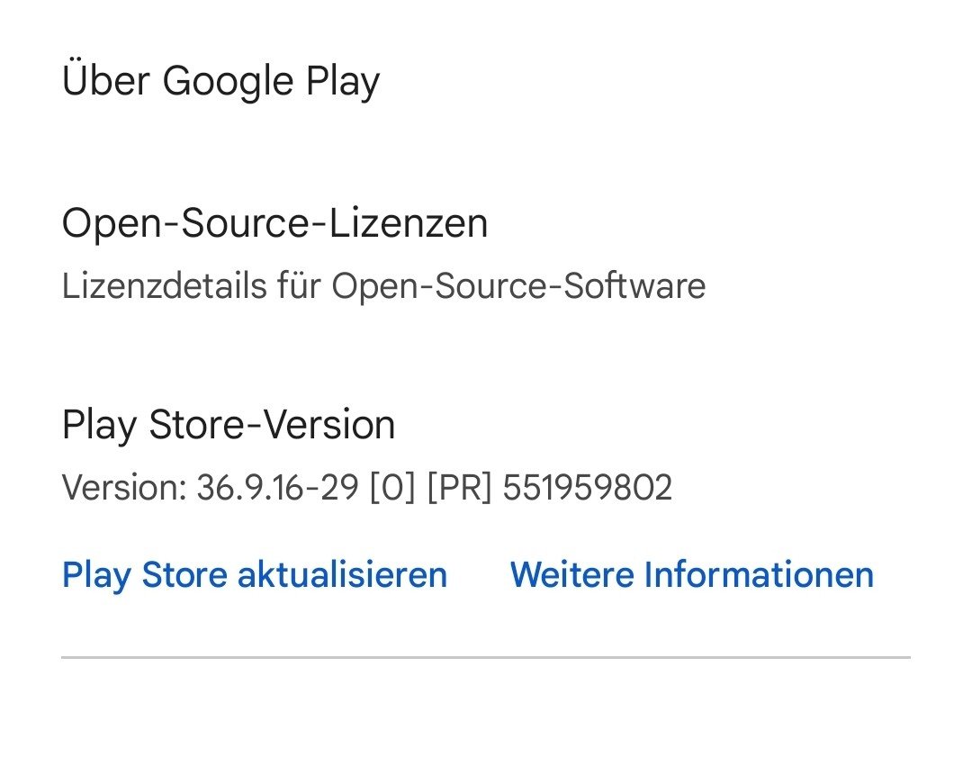
Task: Tap the Play Store-Version heading
Action: click(x=229, y=425)
